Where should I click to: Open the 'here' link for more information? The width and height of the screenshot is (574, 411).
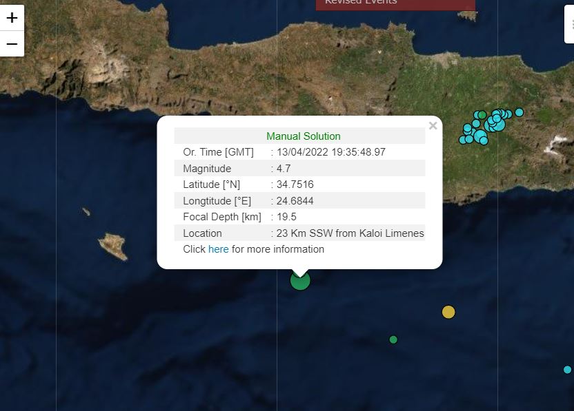pyautogui.click(x=218, y=249)
